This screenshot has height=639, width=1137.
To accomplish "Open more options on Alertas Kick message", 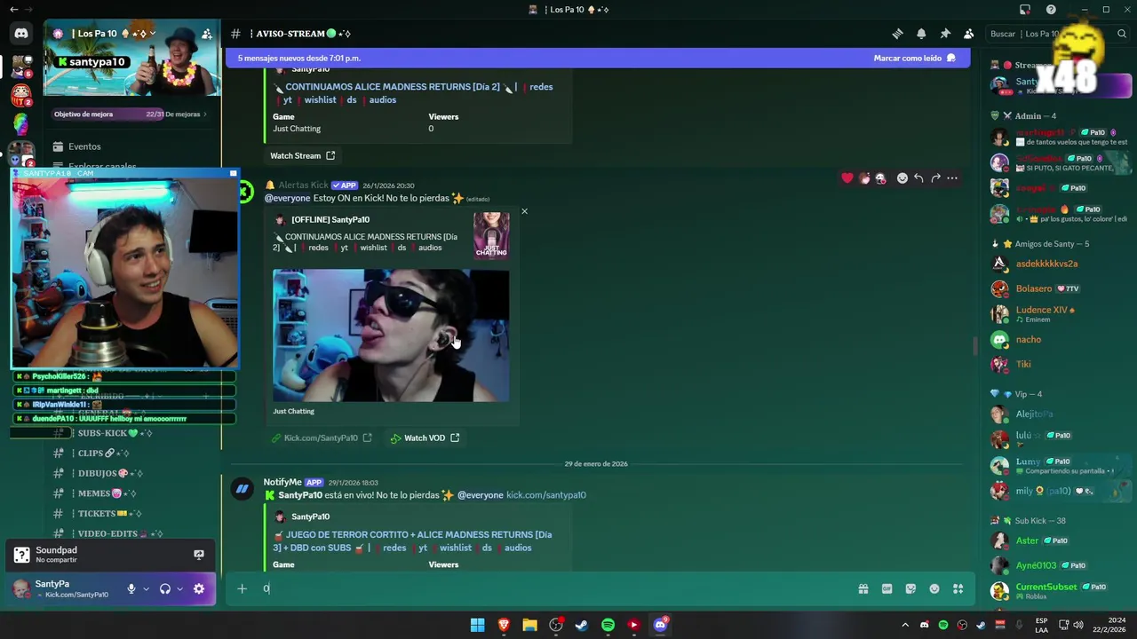I will coord(952,178).
